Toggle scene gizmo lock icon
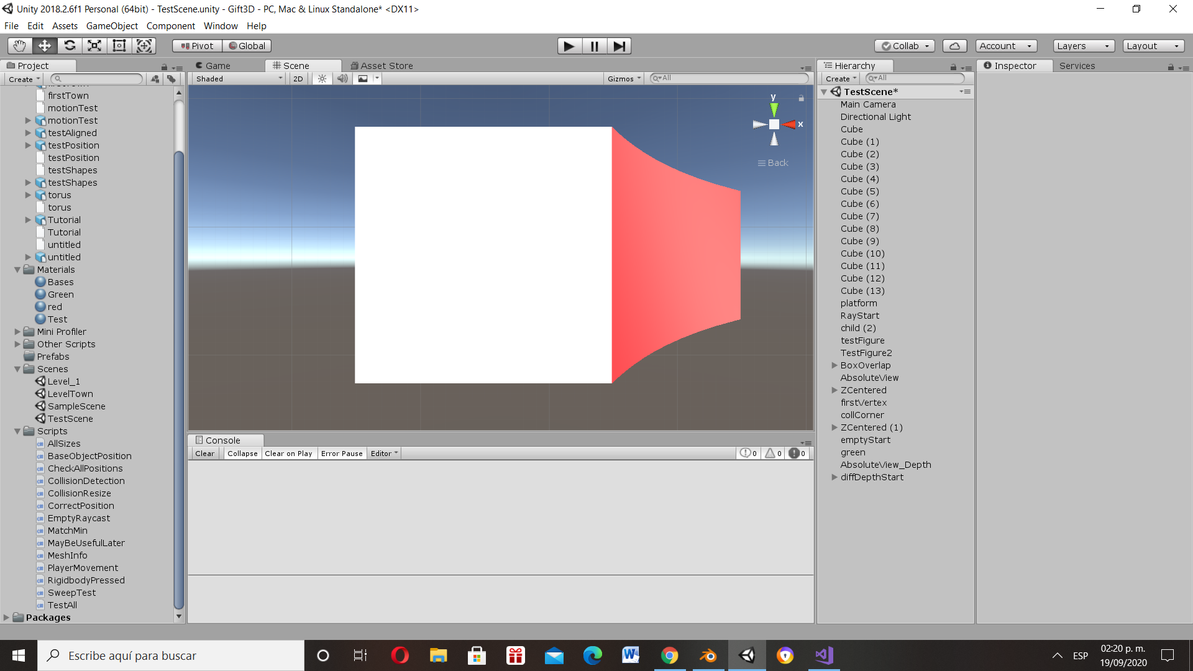 [x=802, y=98]
